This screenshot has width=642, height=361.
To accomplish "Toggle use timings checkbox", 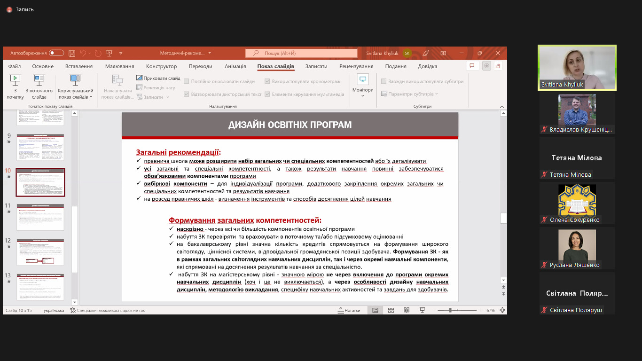I will 267,81.
